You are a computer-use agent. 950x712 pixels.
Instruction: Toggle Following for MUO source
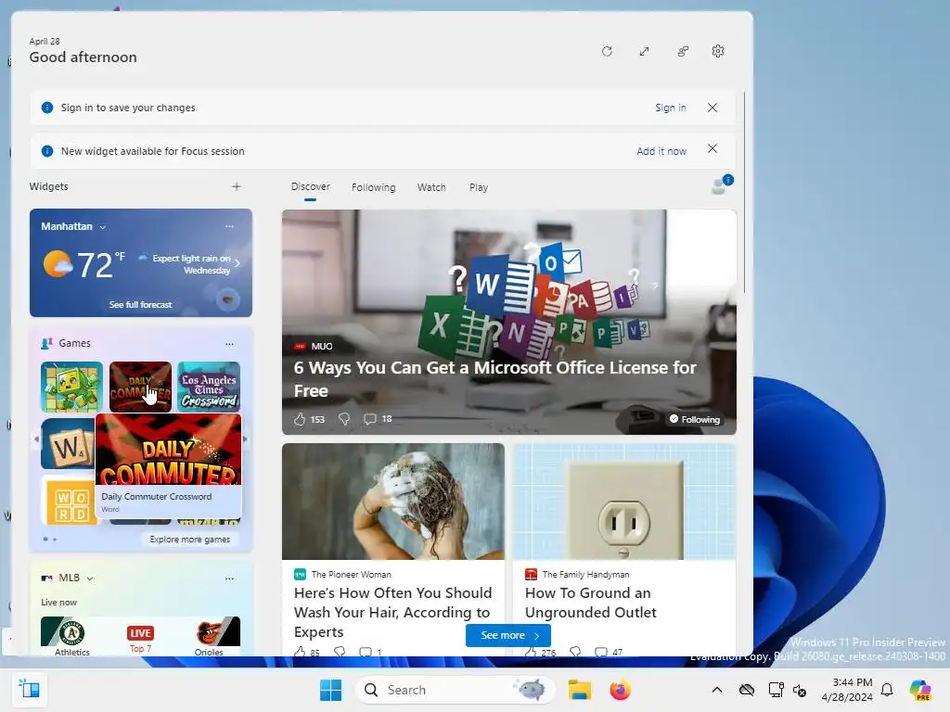point(694,419)
